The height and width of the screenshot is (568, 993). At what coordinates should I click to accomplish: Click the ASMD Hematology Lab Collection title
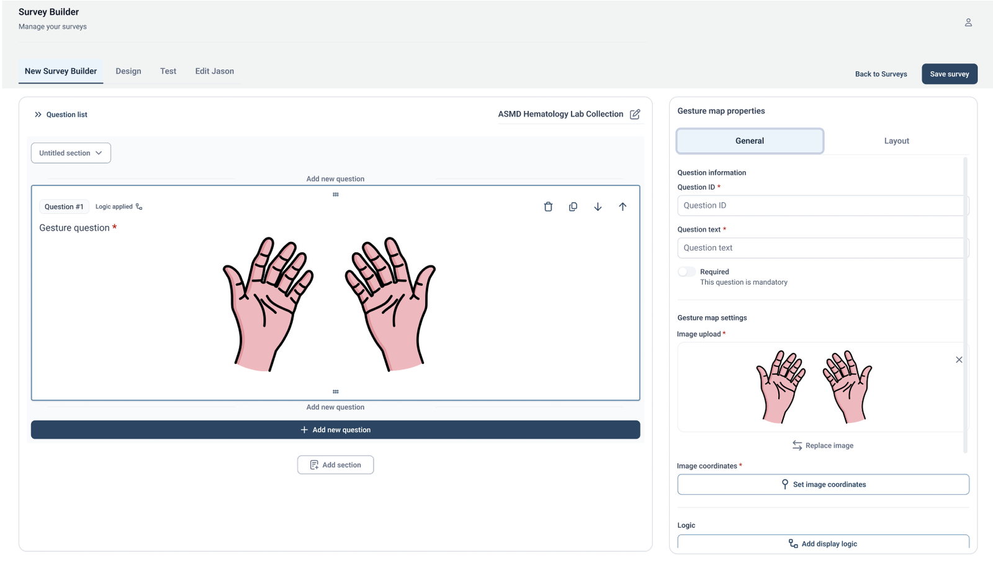(560, 114)
